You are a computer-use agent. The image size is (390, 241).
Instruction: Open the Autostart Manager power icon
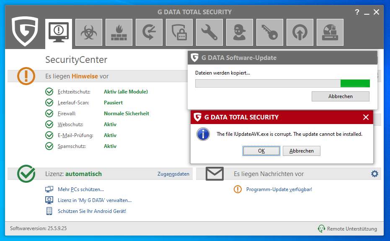[300, 32]
